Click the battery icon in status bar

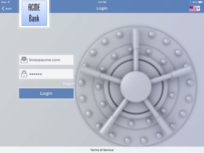click(x=200, y=2)
